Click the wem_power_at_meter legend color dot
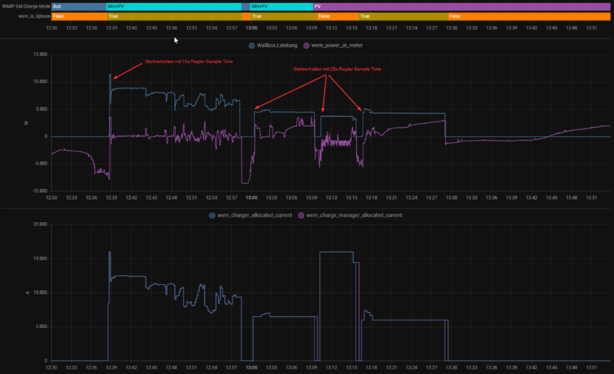The width and height of the screenshot is (614, 374). coord(306,45)
